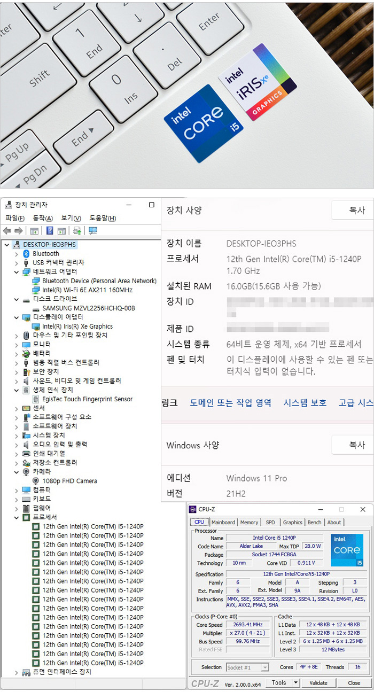Click the Tools button in CPU-Z
Image resolution: width=374 pixels, height=692 pixels.
(279, 682)
